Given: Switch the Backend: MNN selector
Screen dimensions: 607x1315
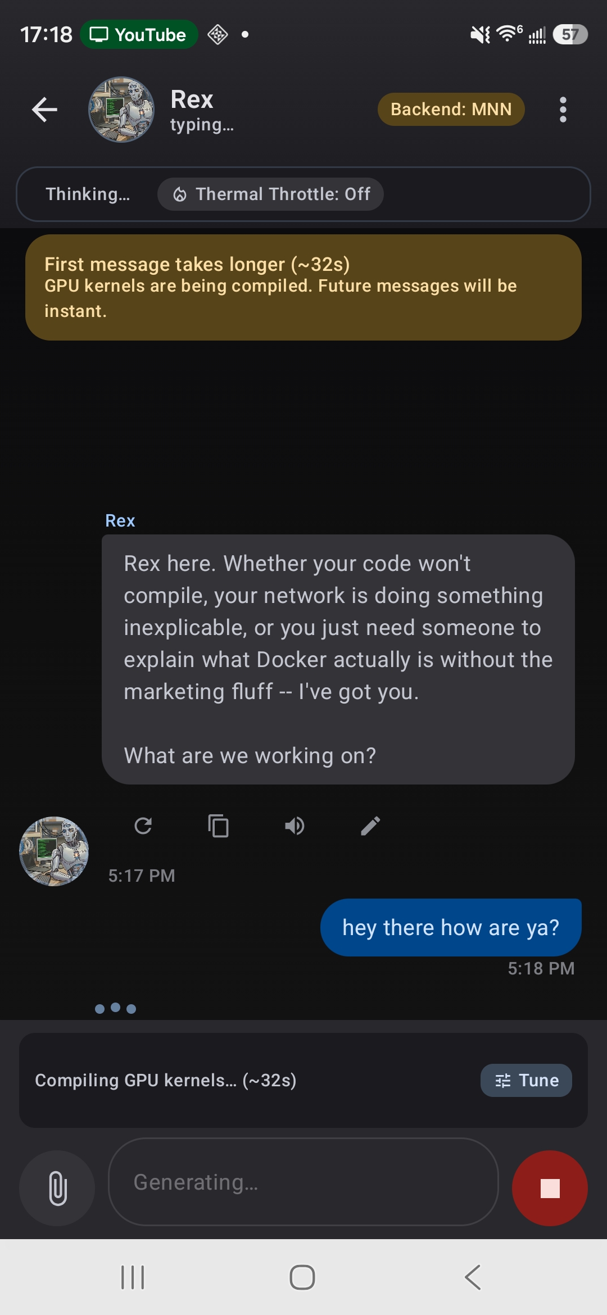Looking at the screenshot, I should tap(451, 109).
